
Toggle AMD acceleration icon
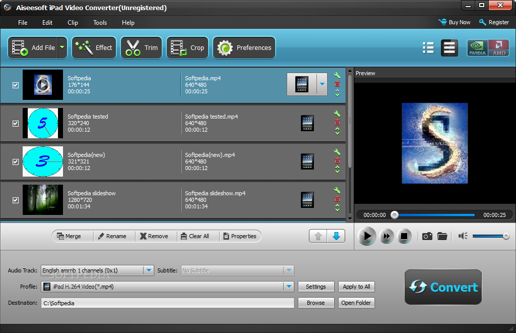[x=498, y=48]
